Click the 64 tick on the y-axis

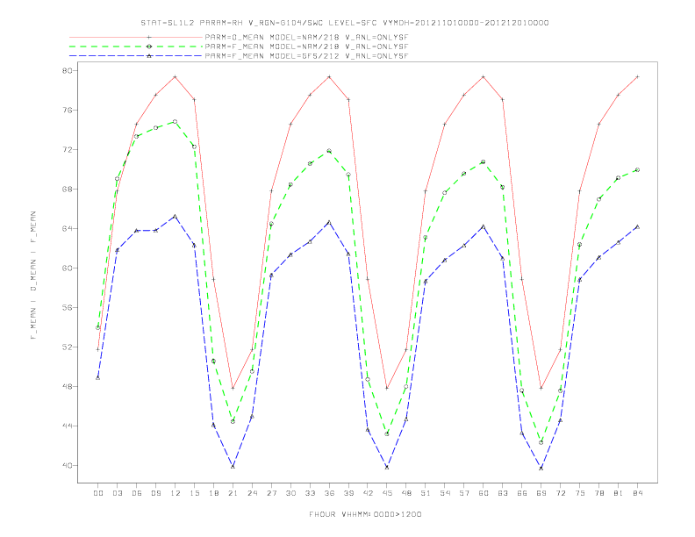click(x=67, y=229)
